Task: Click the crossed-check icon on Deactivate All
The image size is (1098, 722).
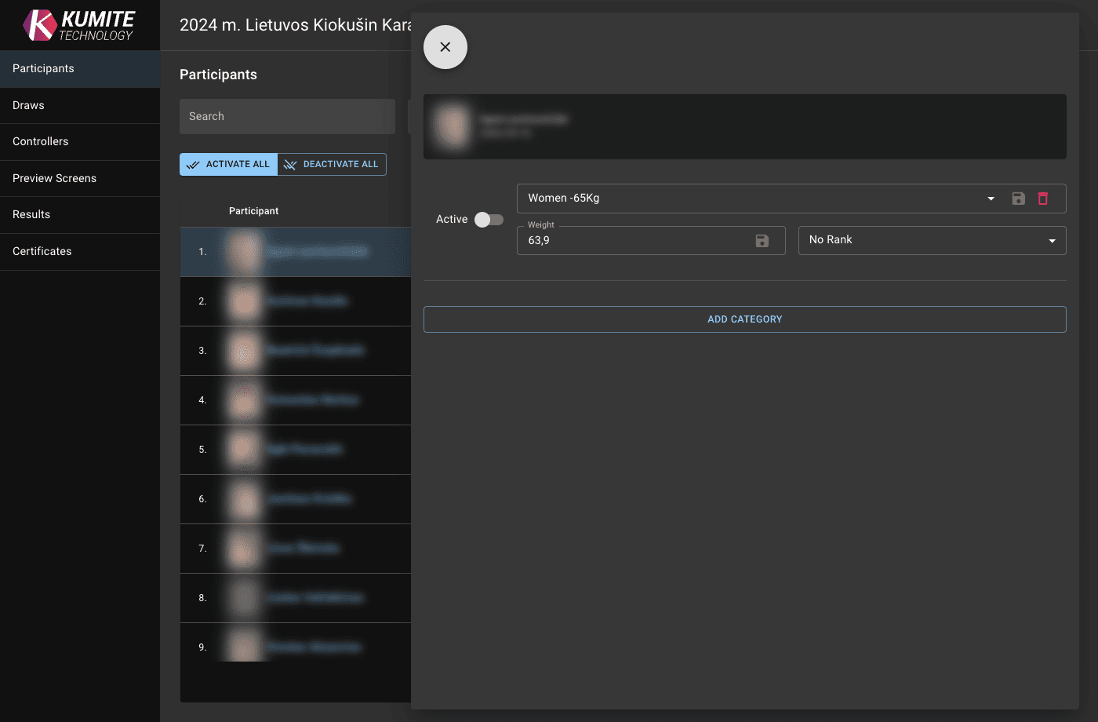Action: (x=290, y=165)
